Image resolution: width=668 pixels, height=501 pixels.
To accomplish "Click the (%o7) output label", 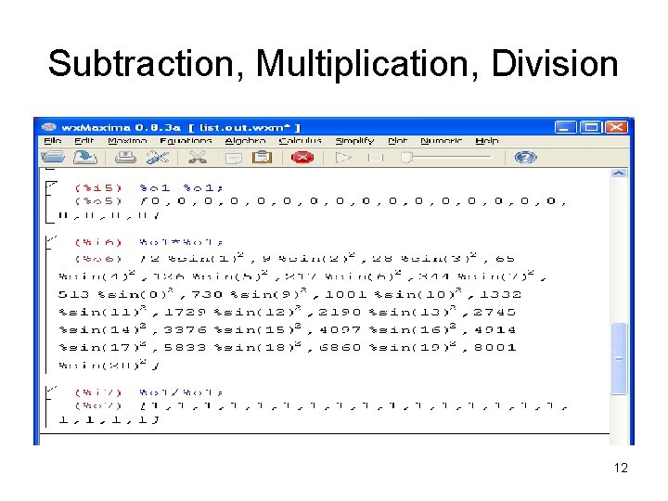I will tap(98, 405).
